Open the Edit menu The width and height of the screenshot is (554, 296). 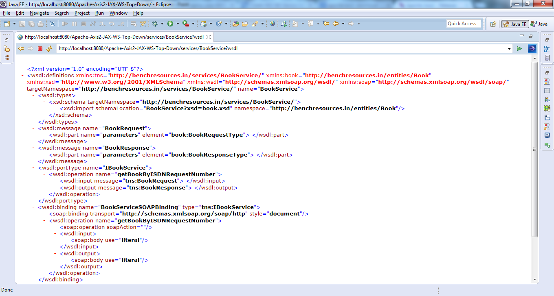(20, 13)
